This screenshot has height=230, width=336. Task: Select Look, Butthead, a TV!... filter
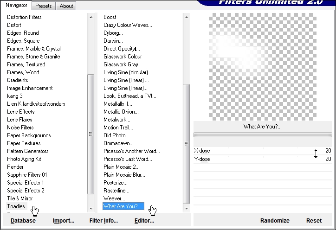pyautogui.click(x=130, y=96)
